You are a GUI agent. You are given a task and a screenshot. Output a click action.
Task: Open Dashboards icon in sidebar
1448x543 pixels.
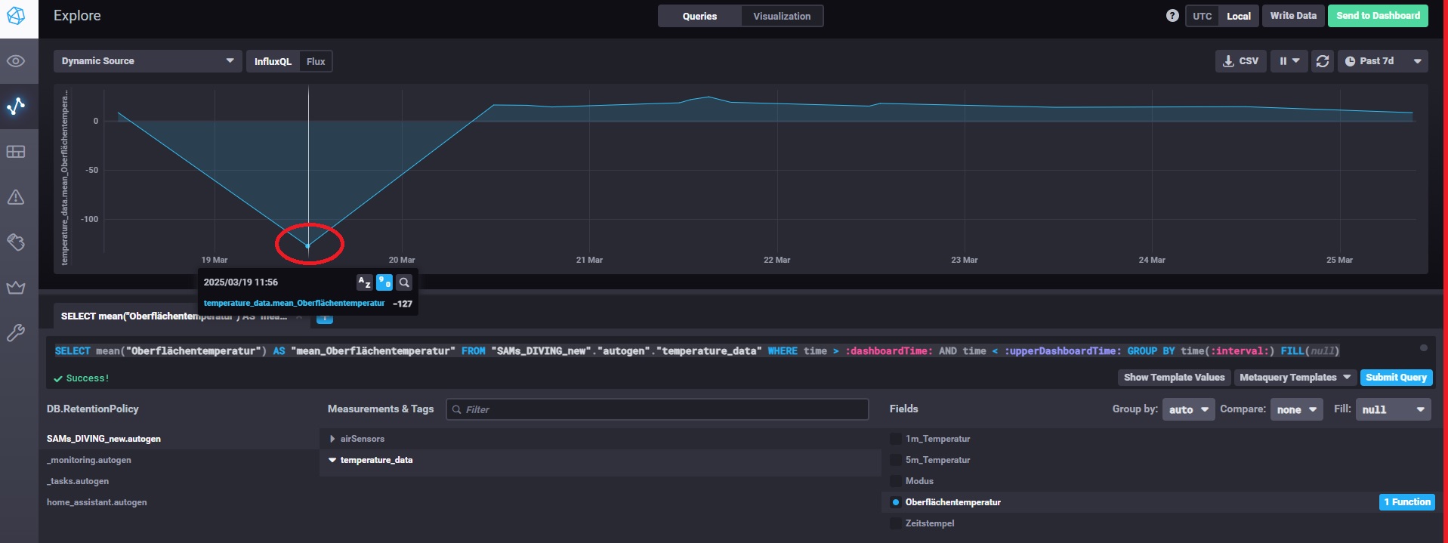click(16, 152)
